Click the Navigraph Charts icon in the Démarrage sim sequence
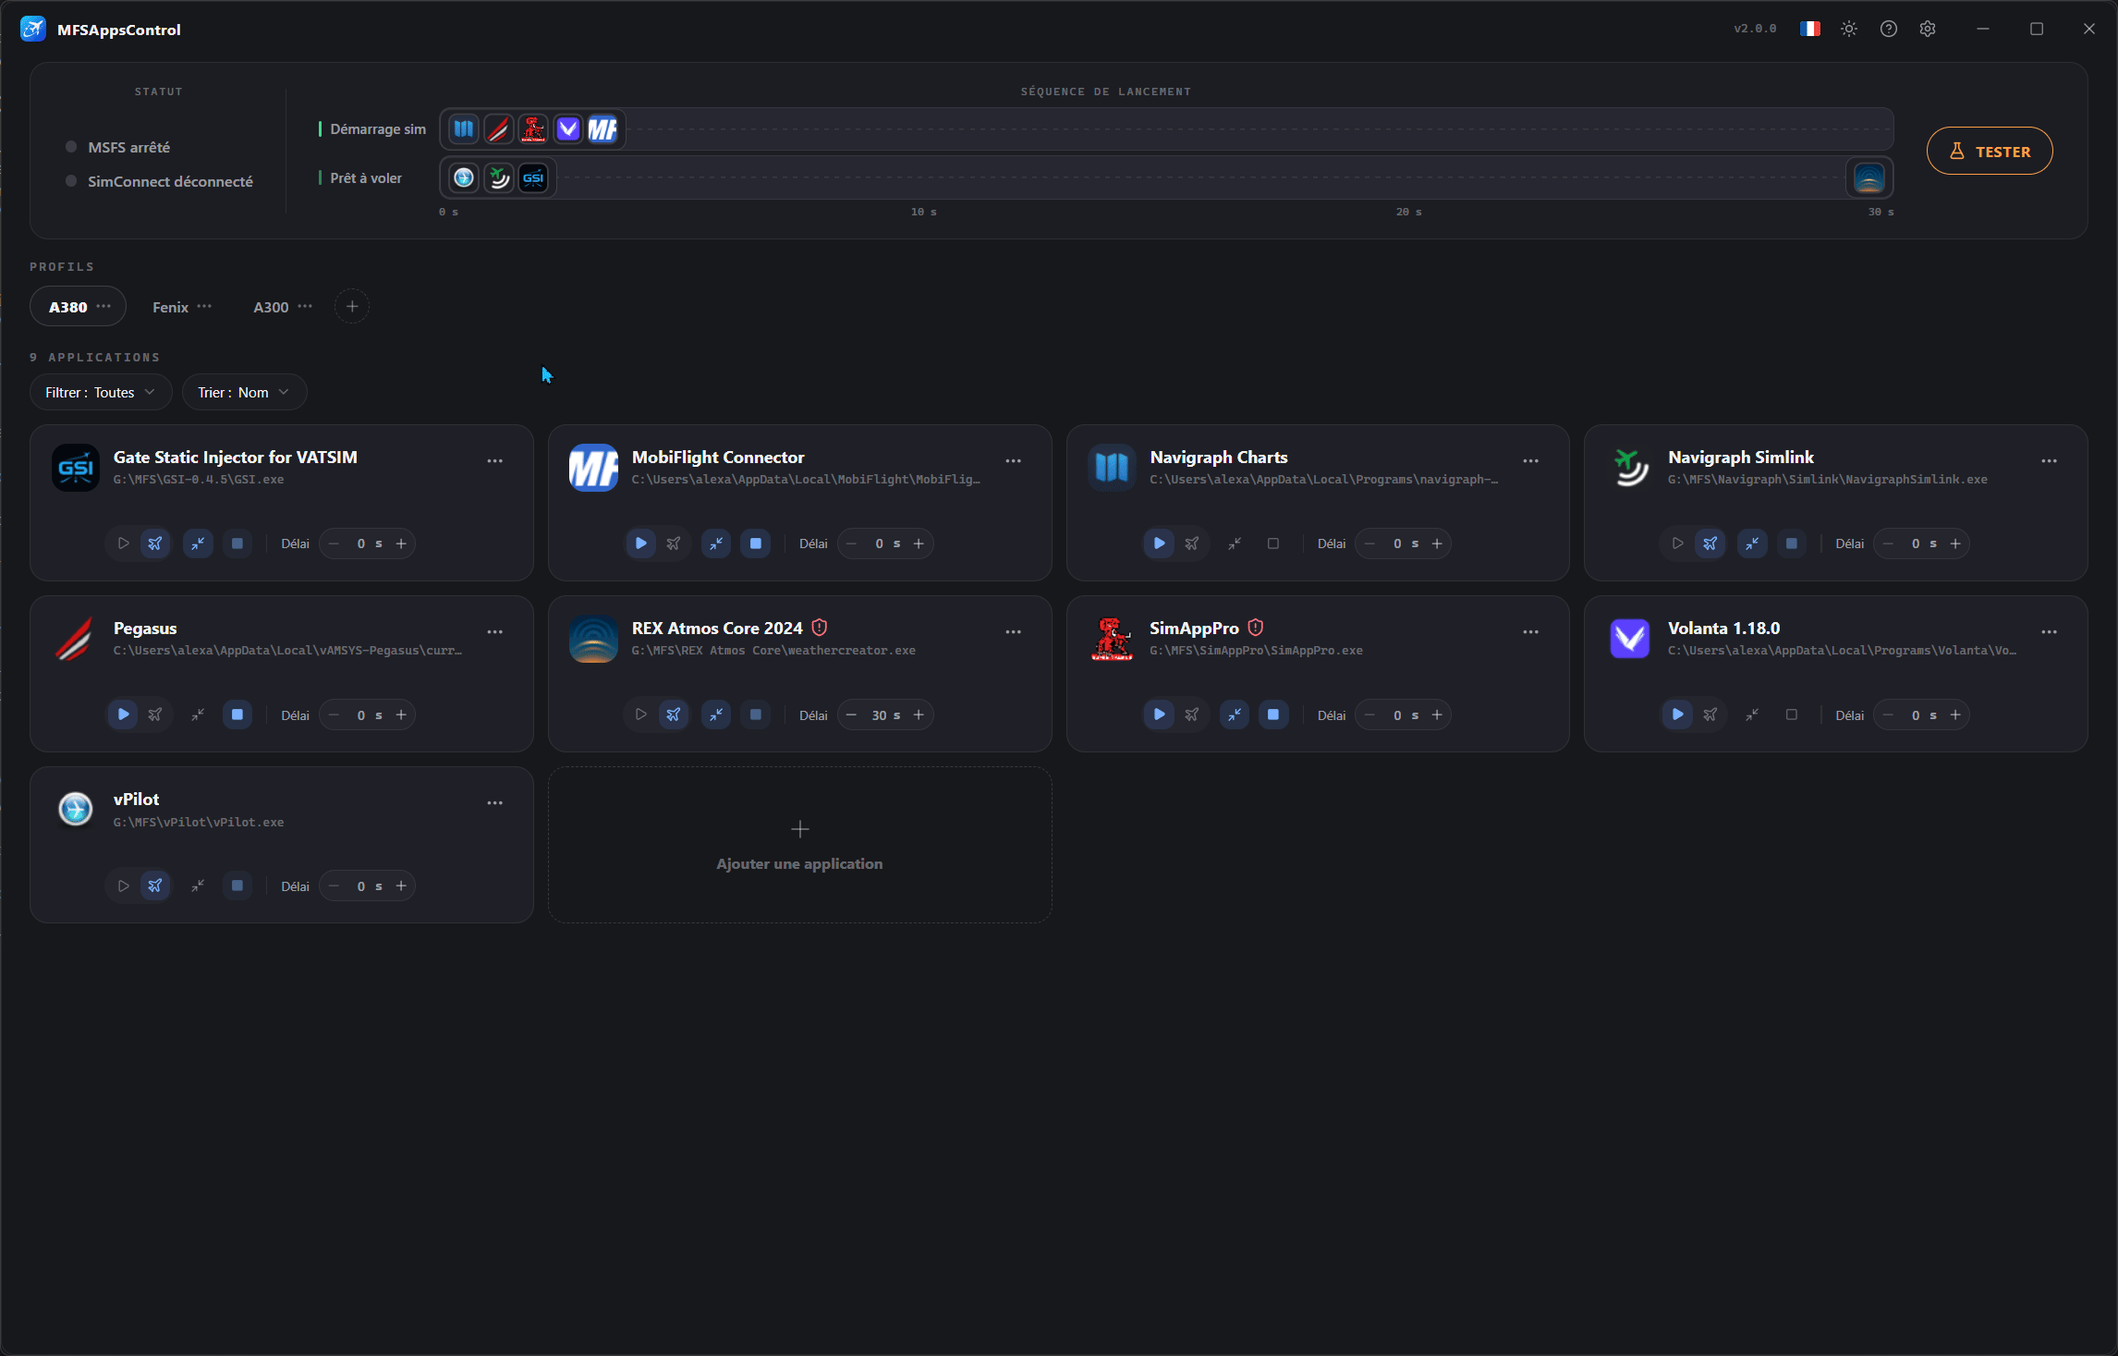Image resolution: width=2118 pixels, height=1356 pixels. [x=464, y=129]
